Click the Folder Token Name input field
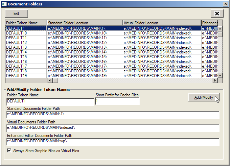 pos(50,102)
